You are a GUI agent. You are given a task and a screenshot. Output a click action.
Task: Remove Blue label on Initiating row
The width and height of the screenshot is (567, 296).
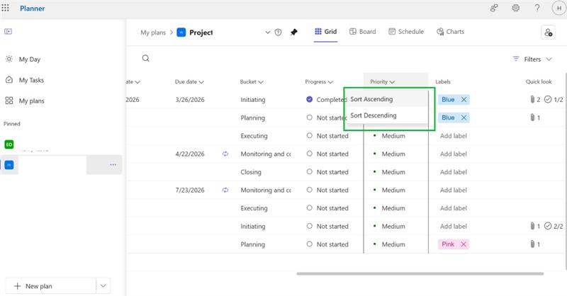tap(464, 99)
